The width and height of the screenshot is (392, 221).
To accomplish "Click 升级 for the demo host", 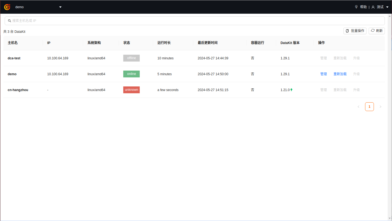I will pos(357,74).
